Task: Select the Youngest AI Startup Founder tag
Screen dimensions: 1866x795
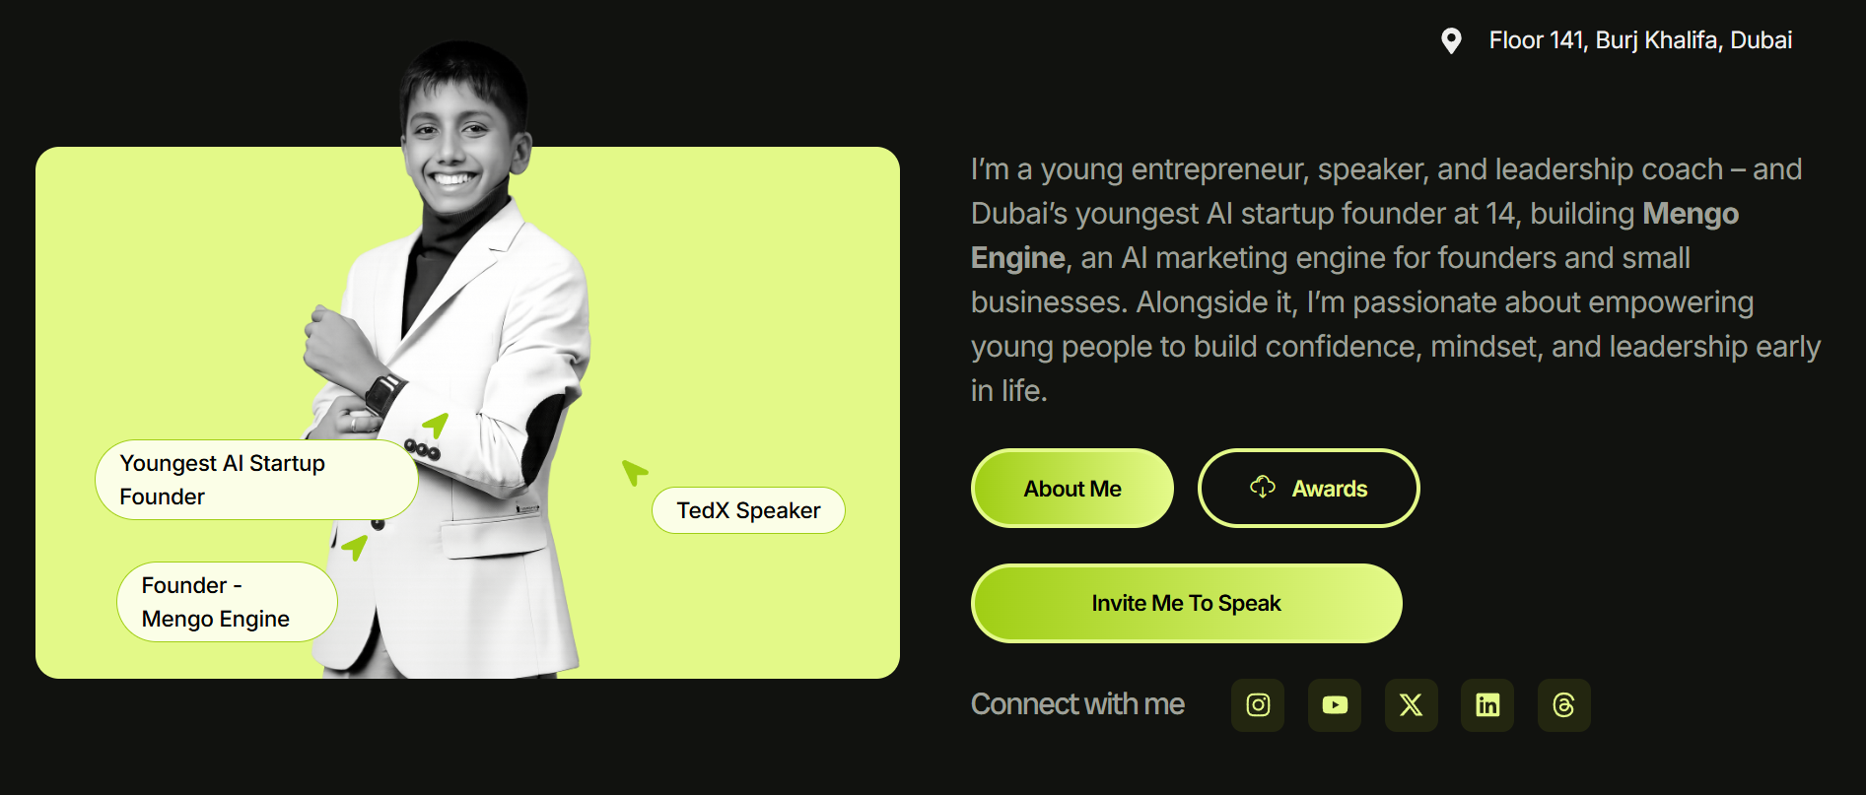Action: click(256, 480)
